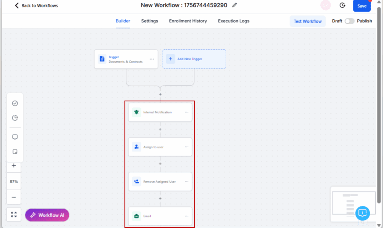This screenshot has width=383, height=228.
Task: Click the comment bubble icon in sidebar
Action: (x=15, y=137)
